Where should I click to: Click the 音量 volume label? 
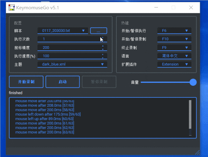point(135,82)
